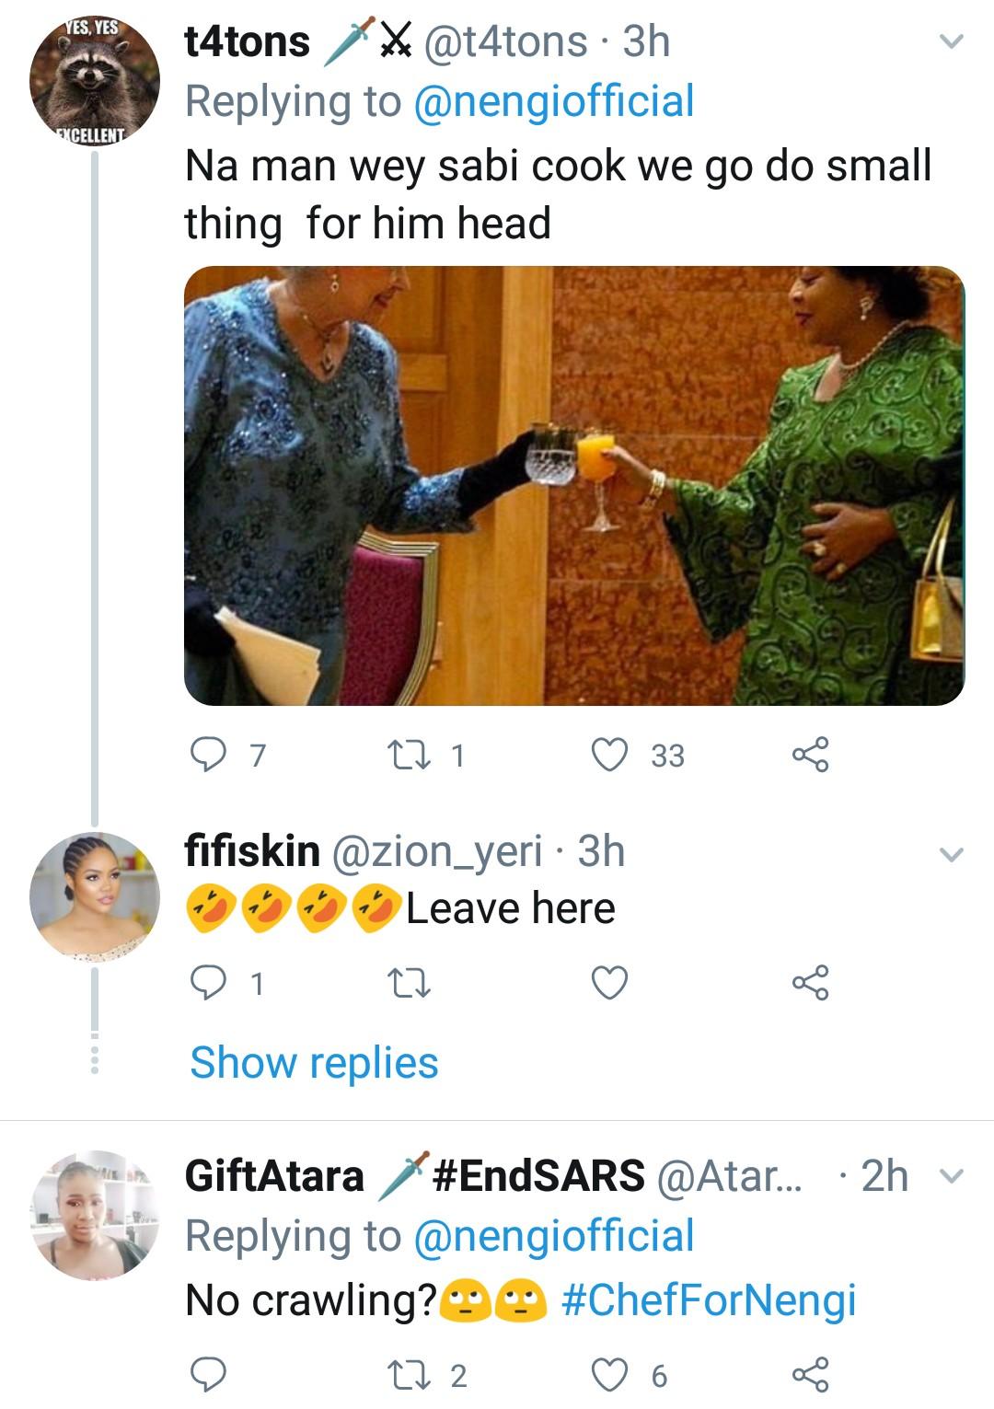The width and height of the screenshot is (994, 1409).
Task: Like GiftAtara's tweet with 6 likes
Action: (609, 1375)
